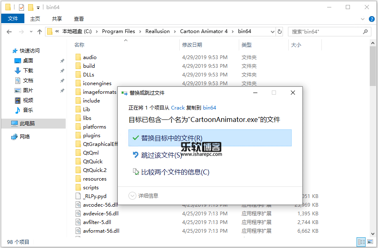Switch to details view in status bar
The image size is (378, 248).
point(361,242)
